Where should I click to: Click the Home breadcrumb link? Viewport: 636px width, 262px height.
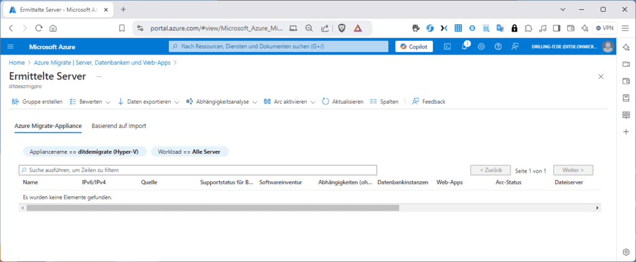(16, 63)
